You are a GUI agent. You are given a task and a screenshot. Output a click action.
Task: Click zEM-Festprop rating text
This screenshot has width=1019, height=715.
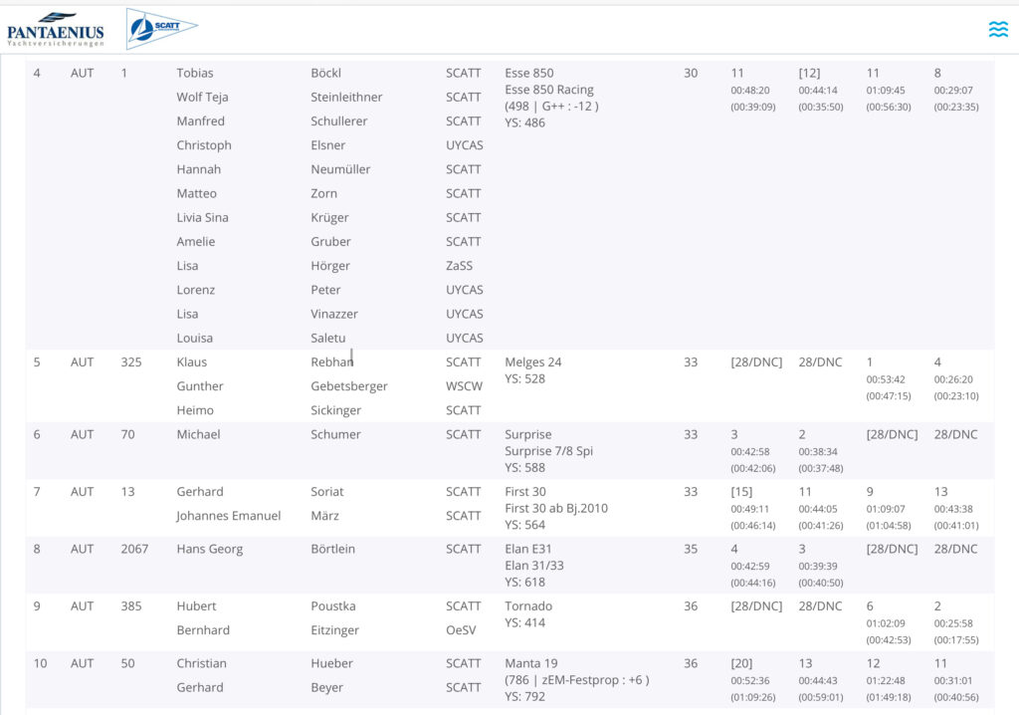point(576,680)
